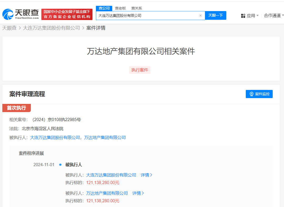Go to 天眼查 home breadcrumb
284x207 pixels.
click(9, 28)
